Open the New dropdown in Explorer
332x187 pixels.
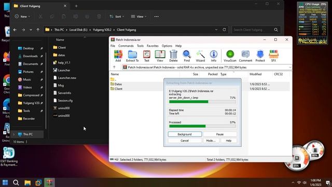(22, 17)
